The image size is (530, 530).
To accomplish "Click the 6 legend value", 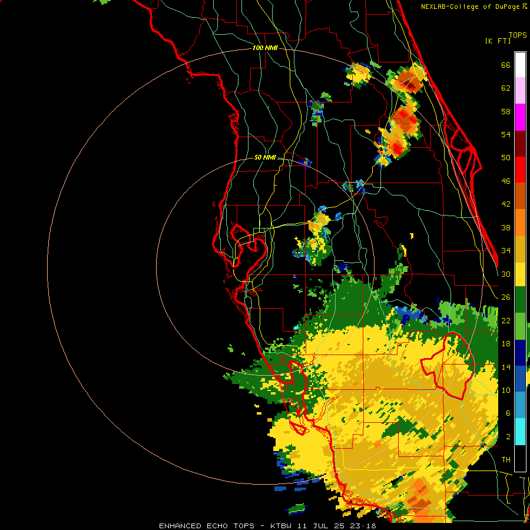I will 508,413.
